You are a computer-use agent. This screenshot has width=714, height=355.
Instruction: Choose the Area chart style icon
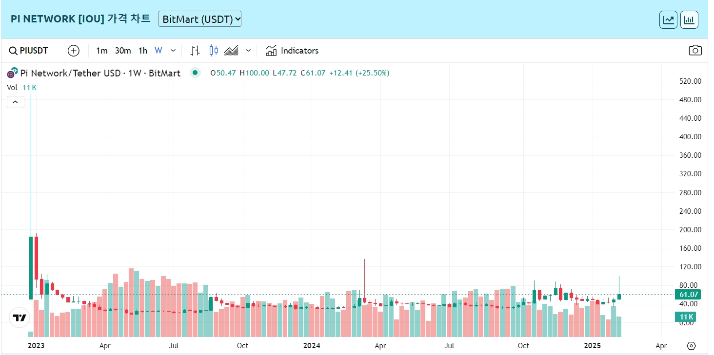pos(231,51)
